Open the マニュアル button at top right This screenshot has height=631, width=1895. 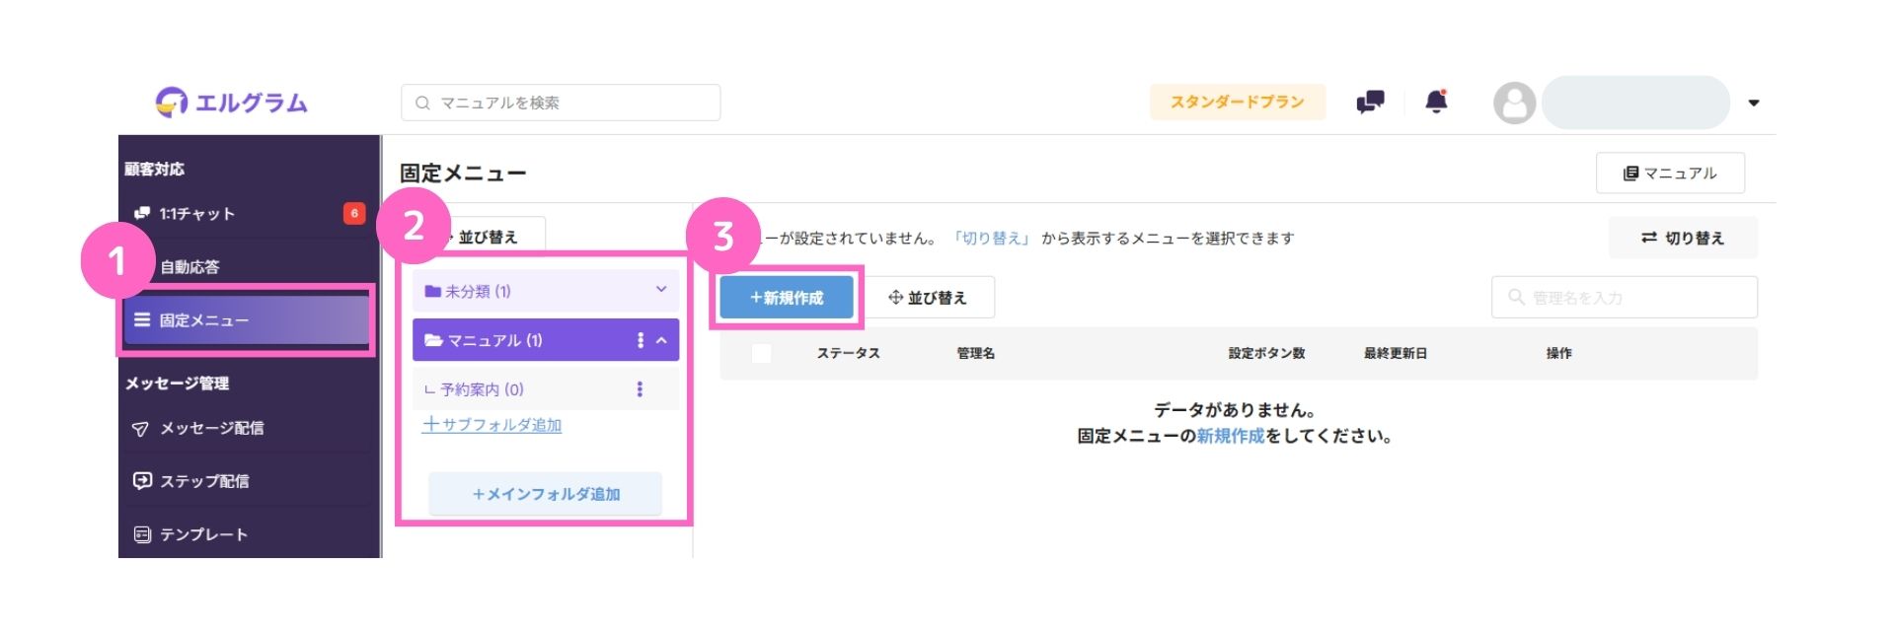point(1670,173)
